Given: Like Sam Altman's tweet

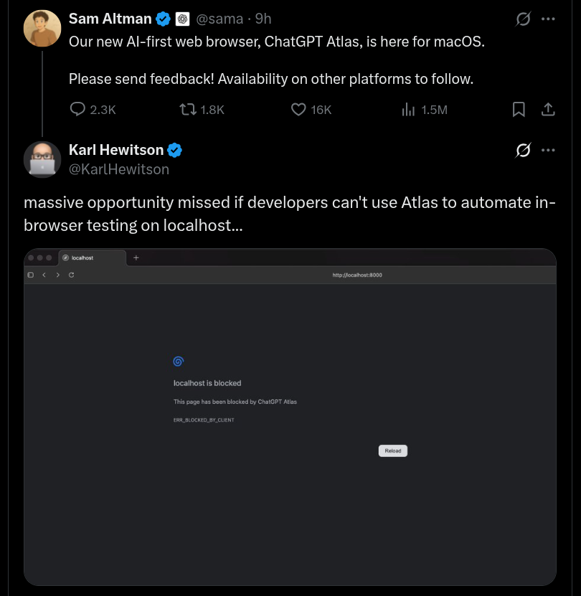Looking at the screenshot, I should click(299, 109).
